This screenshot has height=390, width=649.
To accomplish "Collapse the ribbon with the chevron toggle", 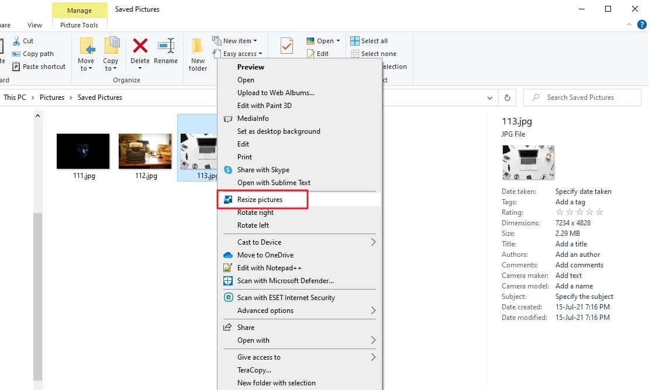I will pos(630,25).
